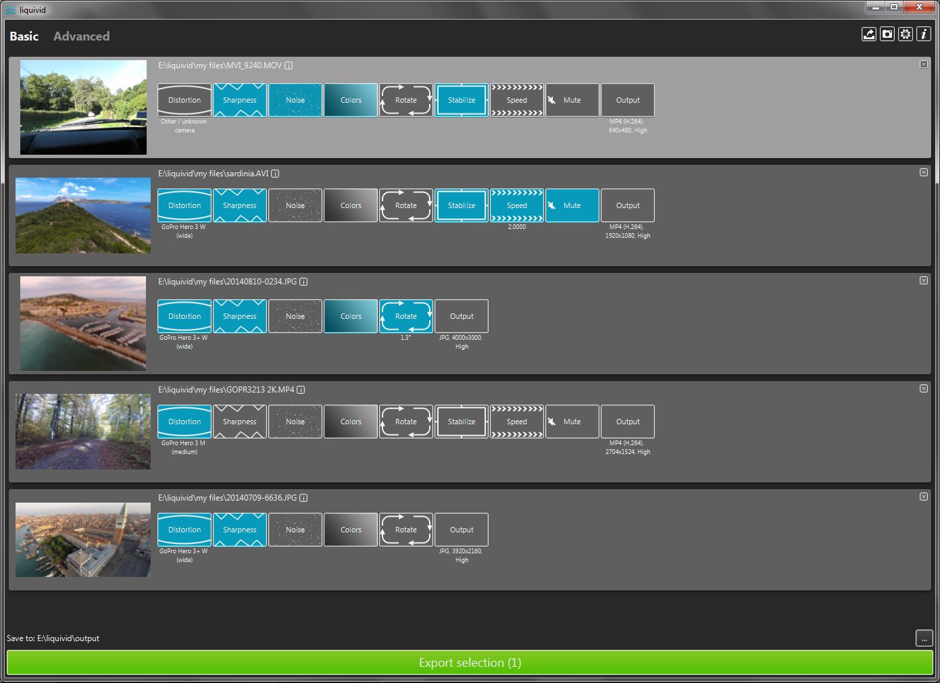The width and height of the screenshot is (940, 683).
Task: Browse output folder with the ellipsis button
Action: 924,638
